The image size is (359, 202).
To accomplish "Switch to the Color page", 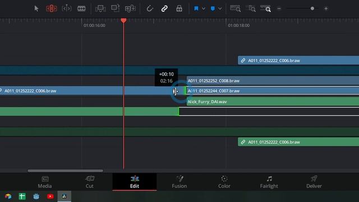I will coord(224,182).
